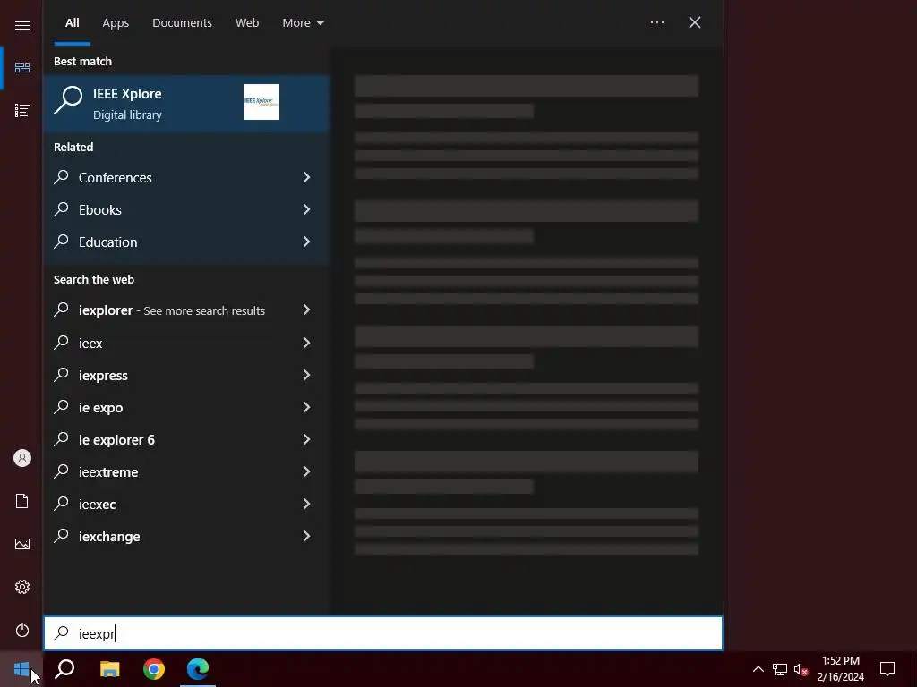The width and height of the screenshot is (917, 687).
Task: Click the large search icon beside IEEE Xplore
Action: tap(68, 100)
